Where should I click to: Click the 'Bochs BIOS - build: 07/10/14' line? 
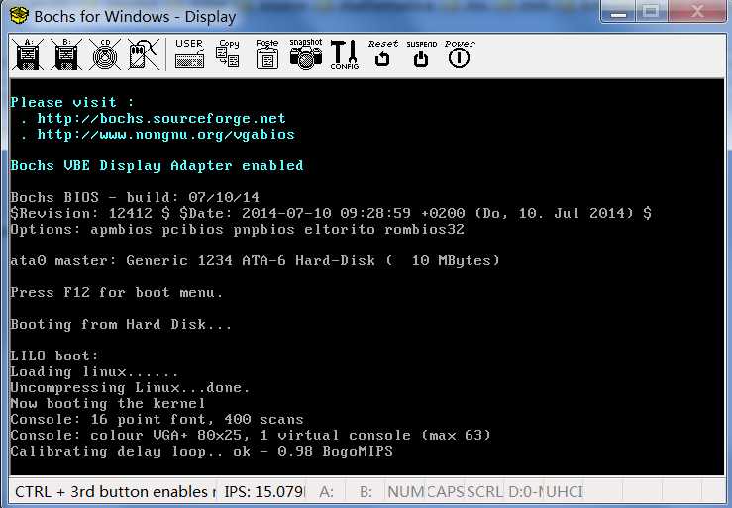[x=135, y=197]
